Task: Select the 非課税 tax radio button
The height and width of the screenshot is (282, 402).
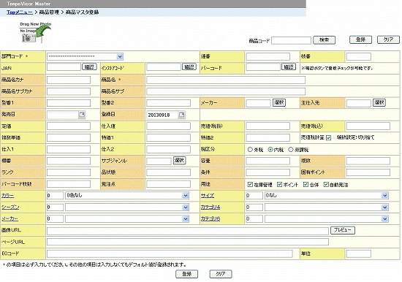Action: tap(291, 150)
